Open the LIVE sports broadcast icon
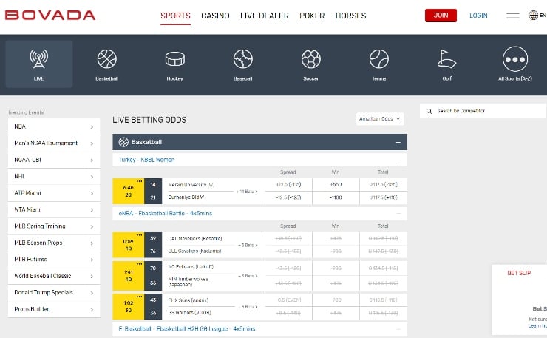The image size is (547, 338). [x=38, y=58]
